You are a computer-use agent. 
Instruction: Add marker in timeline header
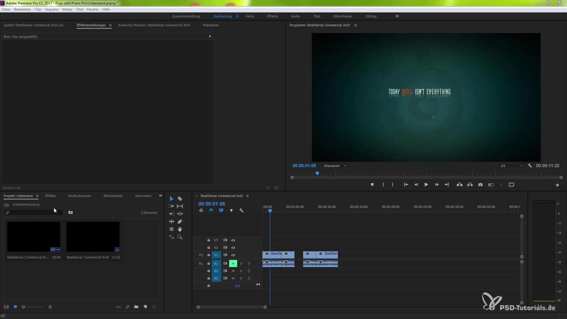(x=231, y=211)
